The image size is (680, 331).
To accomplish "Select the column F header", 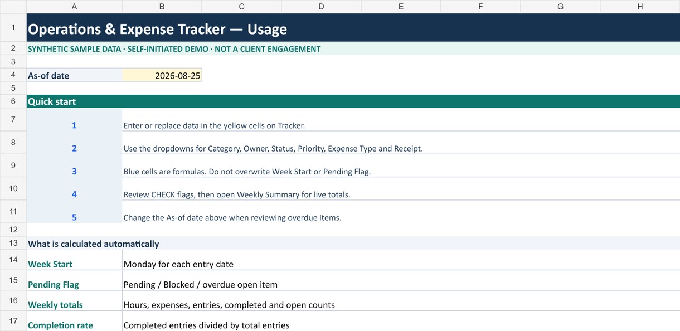I will point(480,7).
